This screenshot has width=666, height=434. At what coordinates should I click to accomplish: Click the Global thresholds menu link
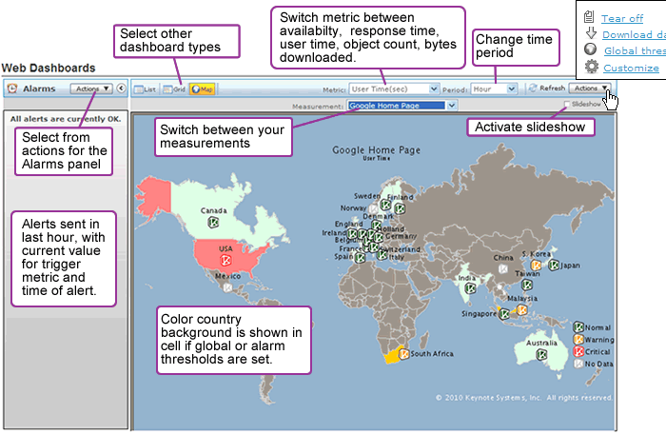[634, 50]
